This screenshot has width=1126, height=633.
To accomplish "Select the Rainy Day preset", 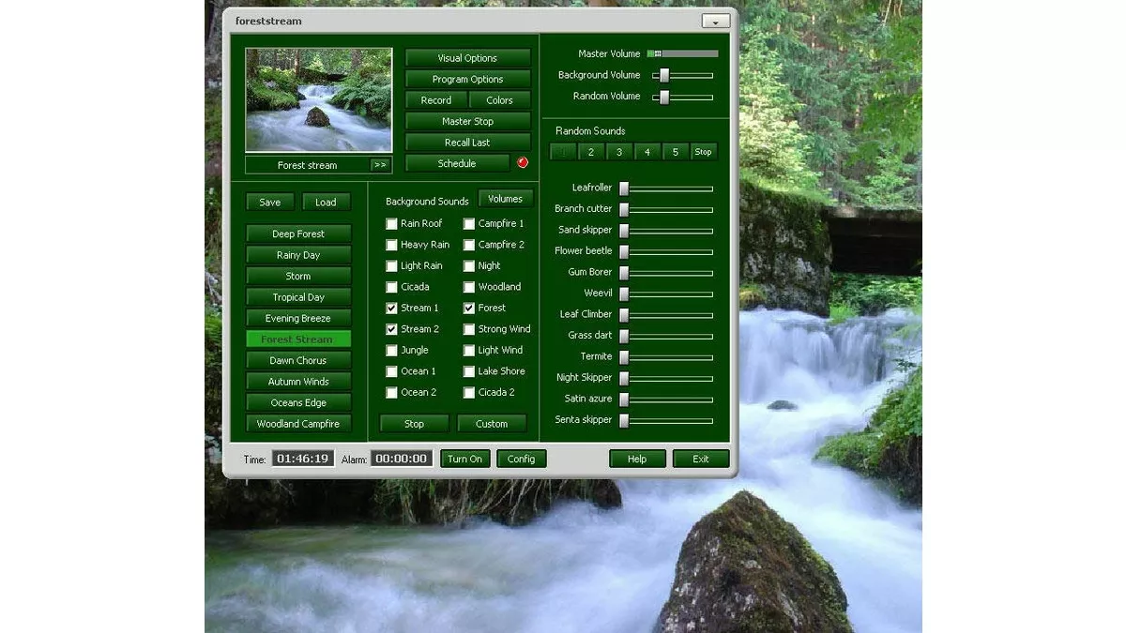I will [x=297, y=254].
